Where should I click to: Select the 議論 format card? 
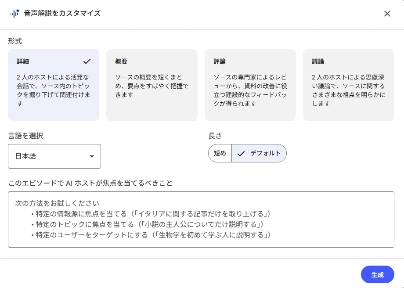coord(349,85)
